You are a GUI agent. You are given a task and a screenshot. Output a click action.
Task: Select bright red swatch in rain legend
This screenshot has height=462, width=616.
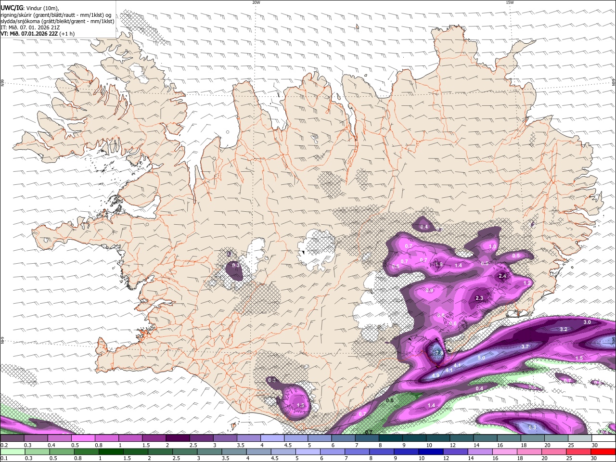(x=603, y=451)
